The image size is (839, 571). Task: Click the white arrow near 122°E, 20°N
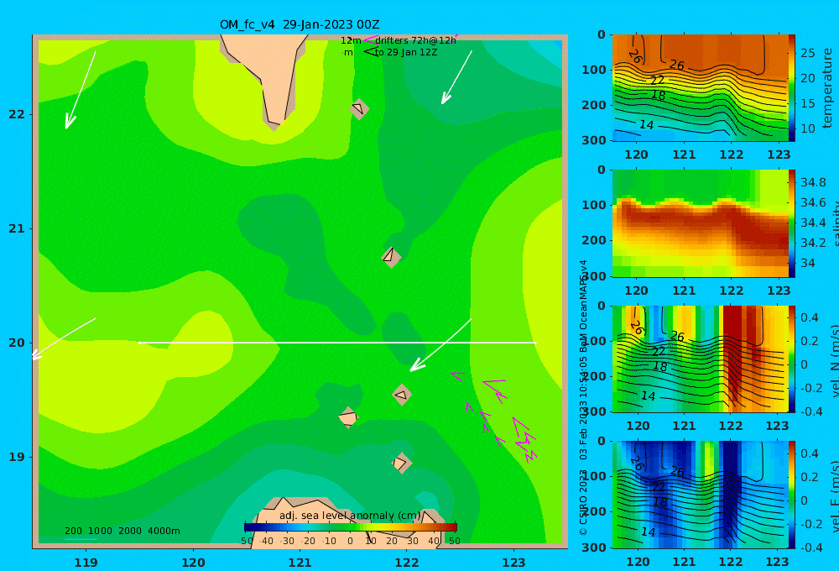click(x=440, y=345)
